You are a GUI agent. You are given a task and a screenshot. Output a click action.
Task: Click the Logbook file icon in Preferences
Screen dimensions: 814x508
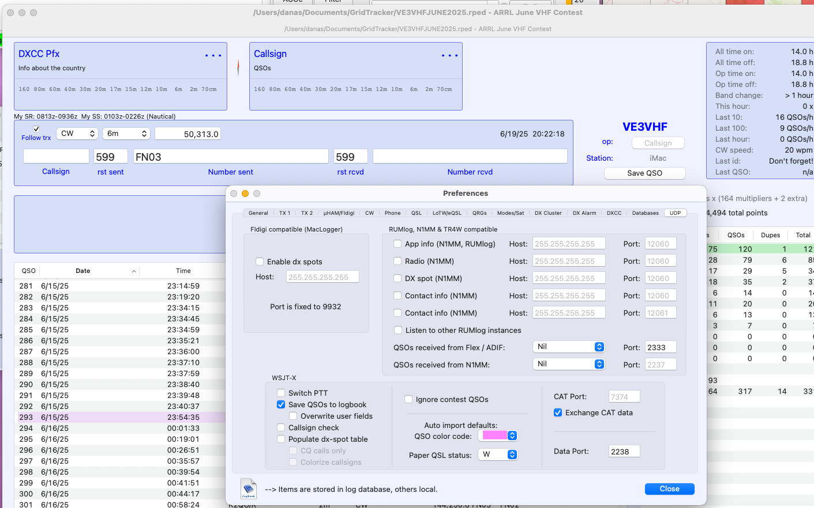pos(249,488)
